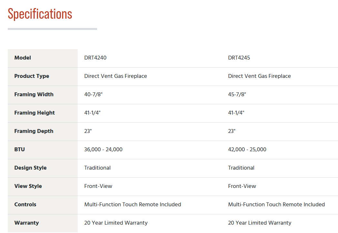338x233 pixels.
Task: Click the View Style row label
Action: [28, 186]
